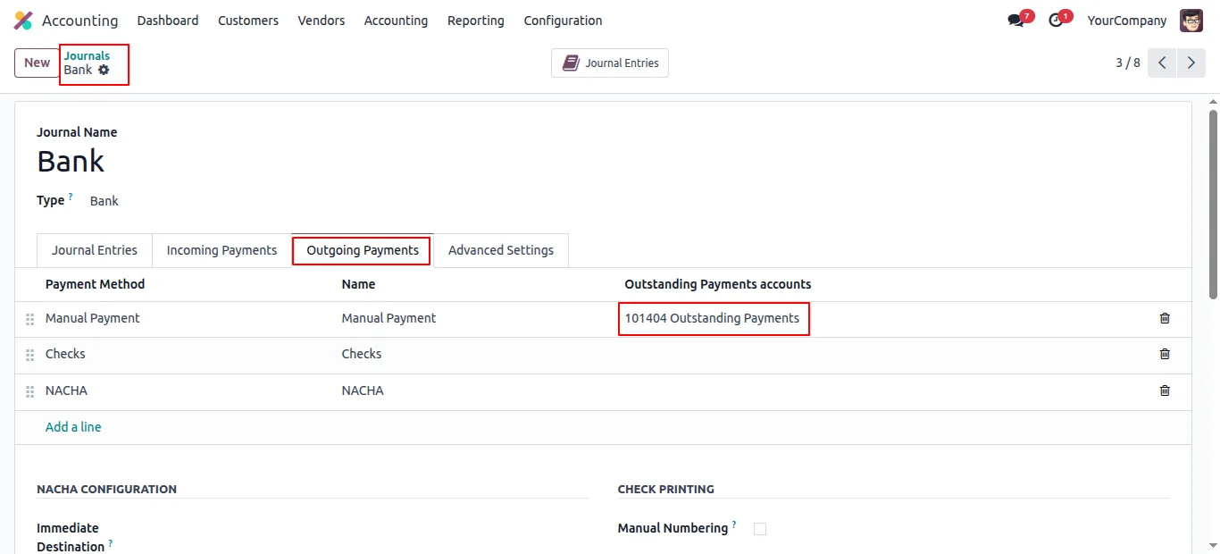Screen dimensions: 1220x554
Task: Open the user avatar menu
Action: (1191, 21)
